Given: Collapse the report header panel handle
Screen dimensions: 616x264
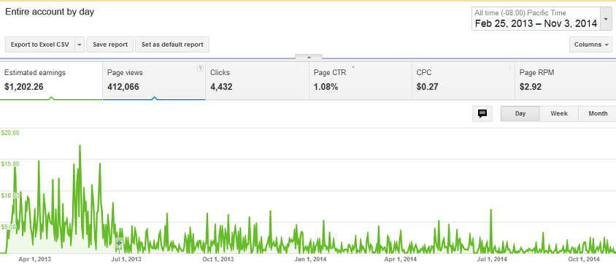Looking at the screenshot, I should pyautogui.click(x=309, y=58).
